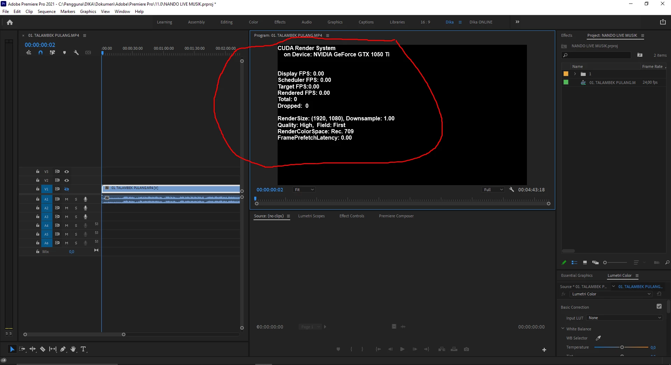Toggle V2 track output eye
671x365 pixels.
[x=67, y=180]
